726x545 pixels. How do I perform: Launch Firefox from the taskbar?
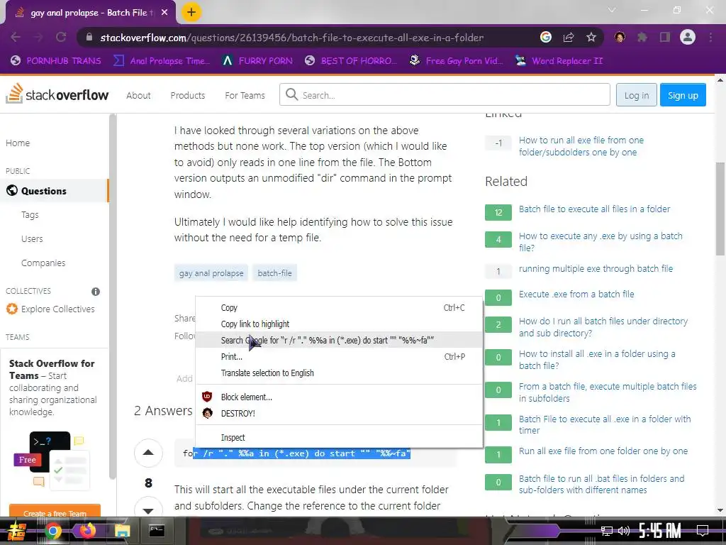point(87,531)
